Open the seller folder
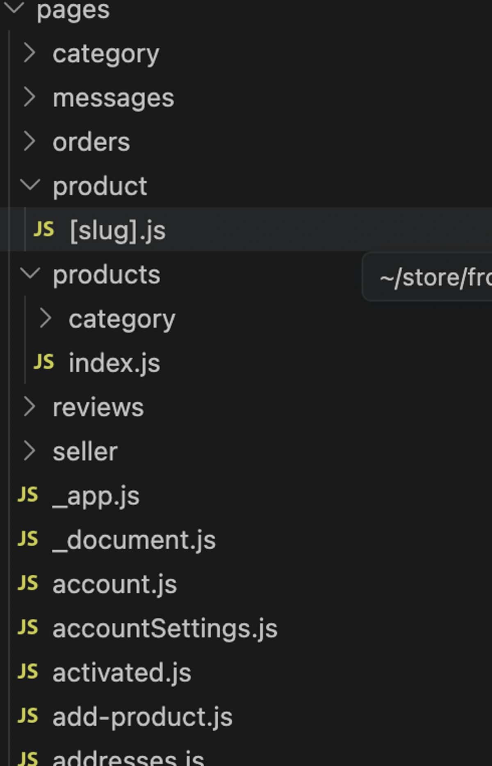The image size is (492, 766). click(85, 452)
